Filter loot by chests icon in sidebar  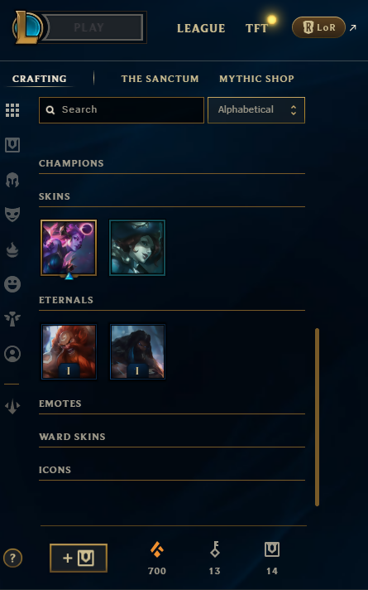tap(12, 145)
